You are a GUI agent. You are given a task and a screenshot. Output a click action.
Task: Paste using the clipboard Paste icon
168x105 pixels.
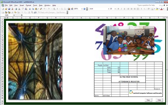[36, 9]
